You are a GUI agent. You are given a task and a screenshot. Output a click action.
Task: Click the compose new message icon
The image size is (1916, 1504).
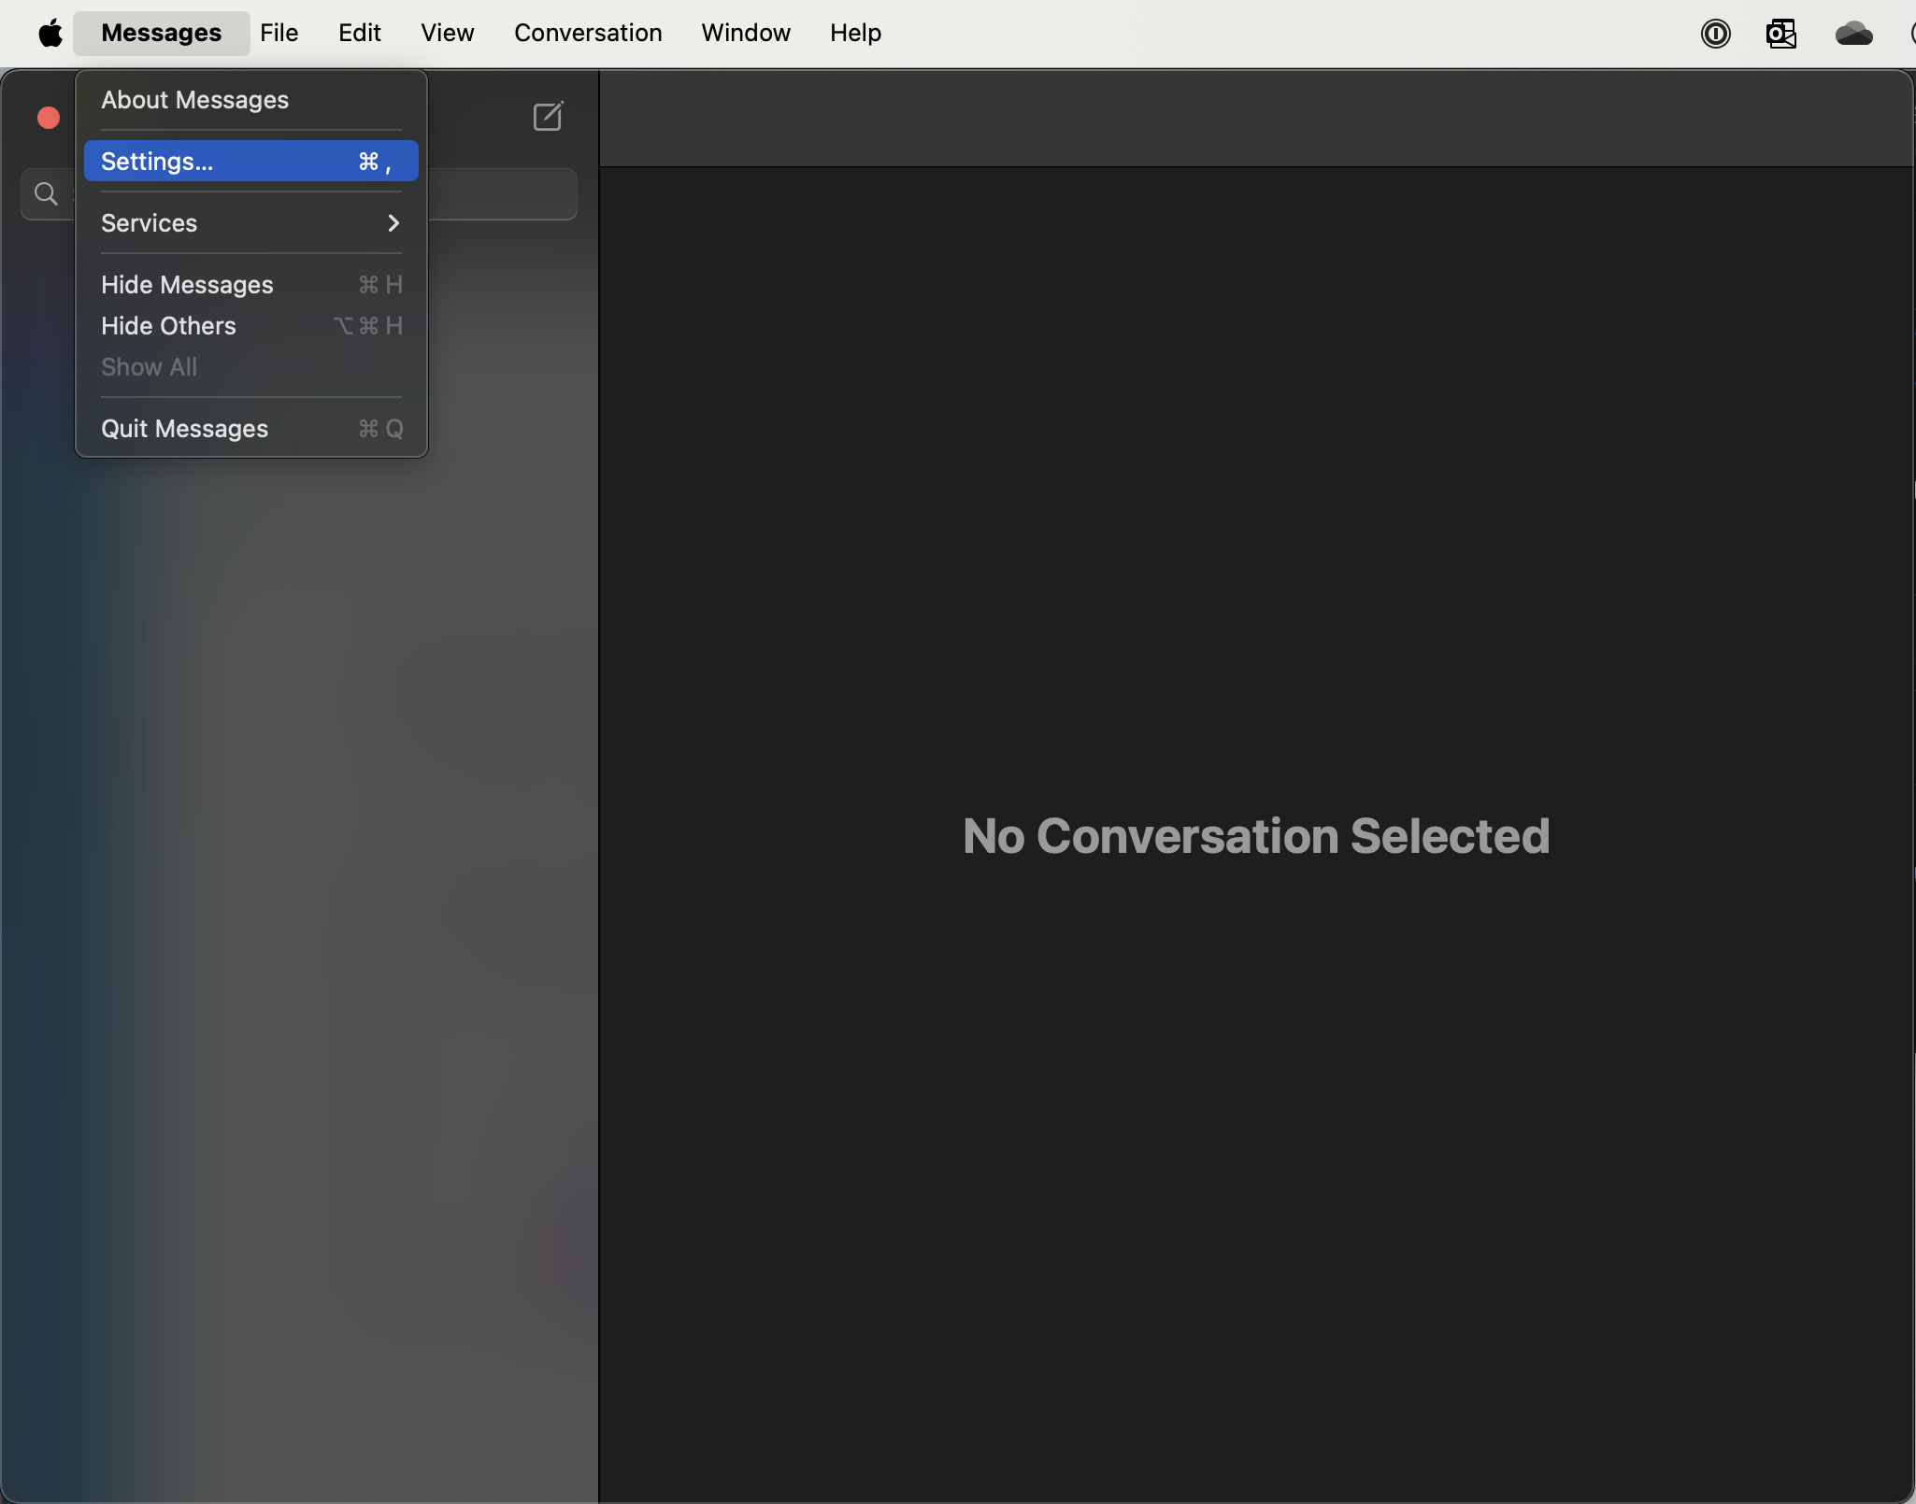(x=548, y=117)
